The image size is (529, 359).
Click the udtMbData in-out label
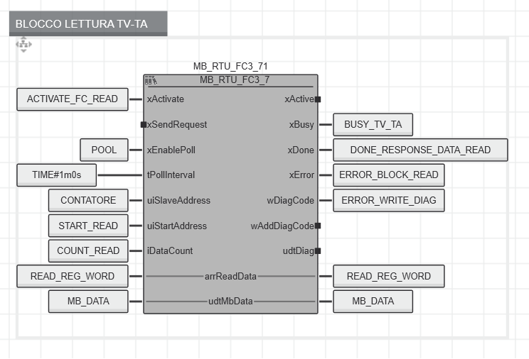tap(230, 302)
